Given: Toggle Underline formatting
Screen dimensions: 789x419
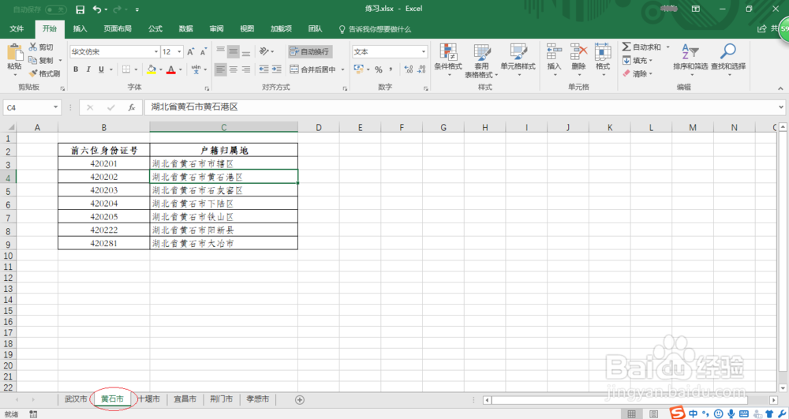Looking at the screenshot, I should click(x=101, y=69).
